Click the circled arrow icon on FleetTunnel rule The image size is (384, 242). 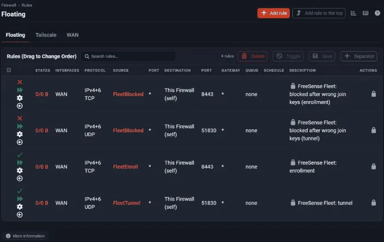point(19,215)
